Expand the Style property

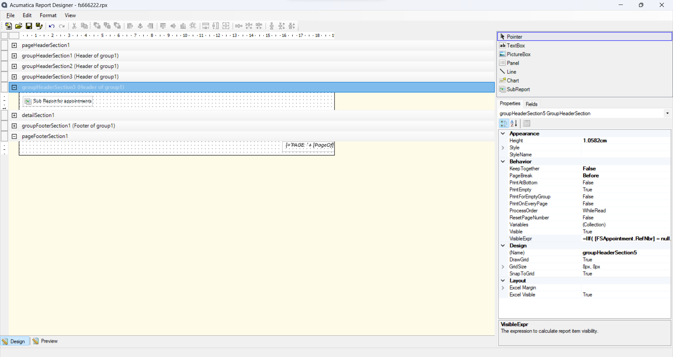tap(503, 148)
